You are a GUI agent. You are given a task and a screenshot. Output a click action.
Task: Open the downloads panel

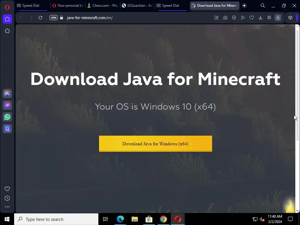pos(260,18)
